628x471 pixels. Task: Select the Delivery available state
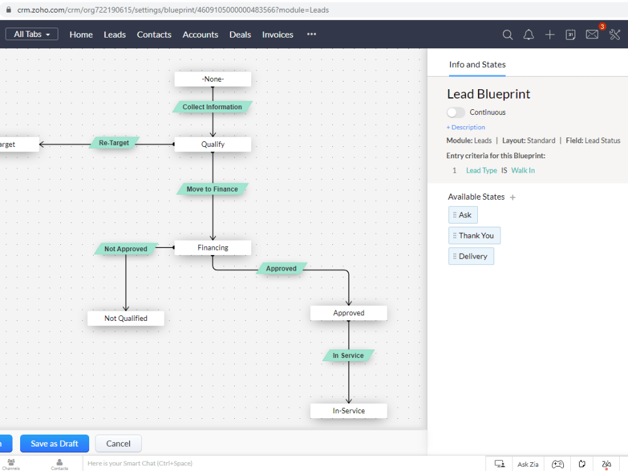pos(472,256)
